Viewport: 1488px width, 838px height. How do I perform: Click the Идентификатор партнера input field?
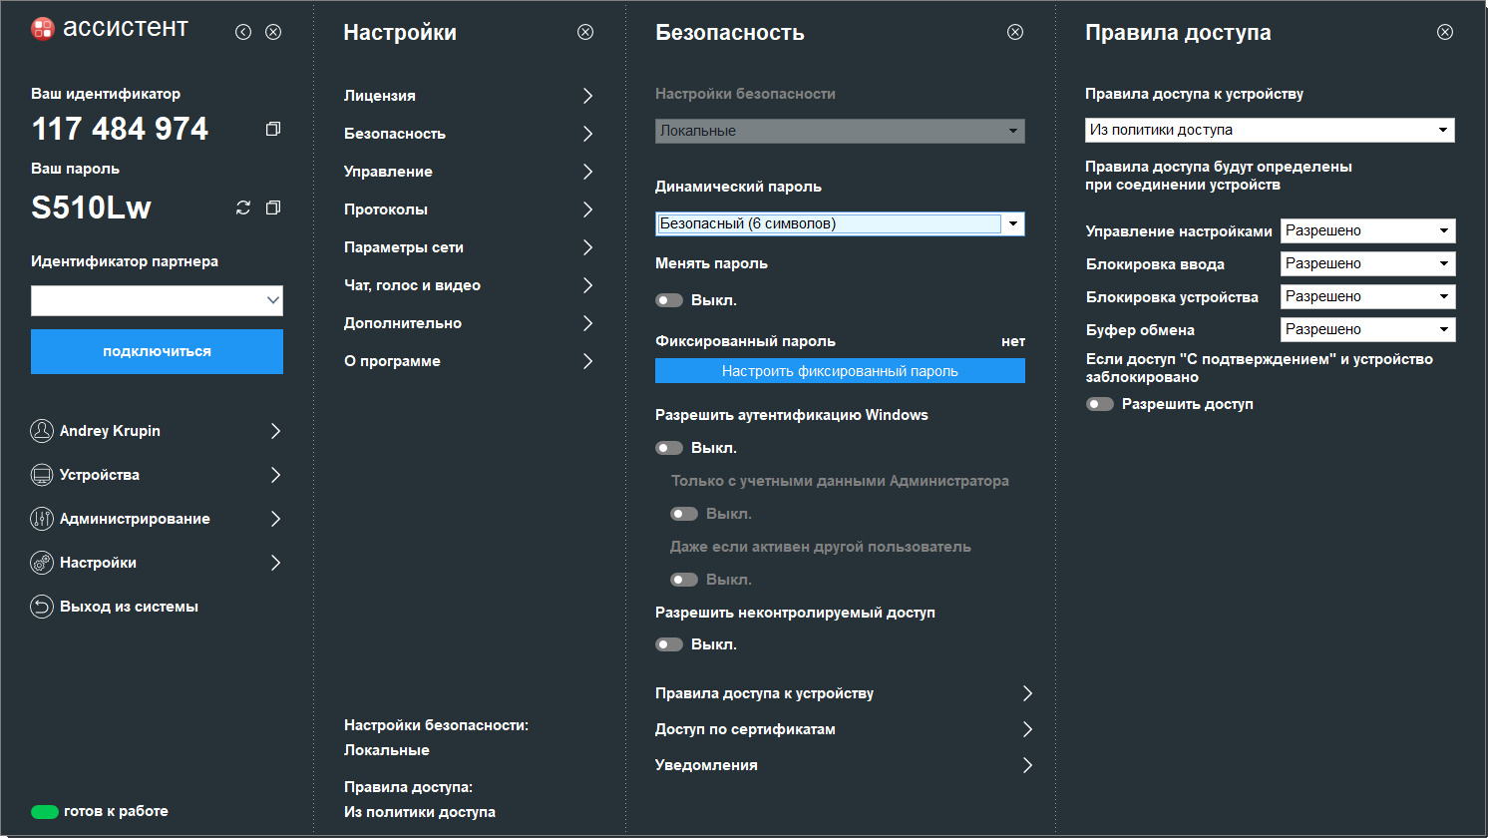click(147, 300)
